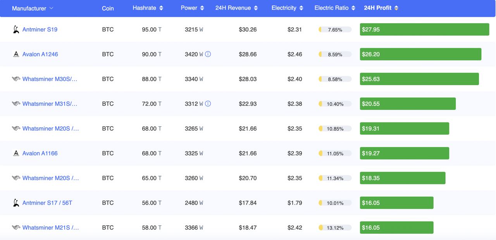Click the 24H Revenue column header label
The width and height of the screenshot is (496, 240).
[x=233, y=8]
